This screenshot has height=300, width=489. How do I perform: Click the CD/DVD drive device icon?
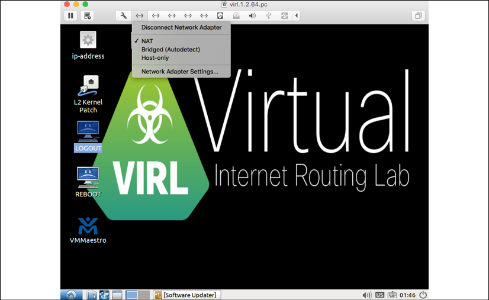tap(236, 15)
